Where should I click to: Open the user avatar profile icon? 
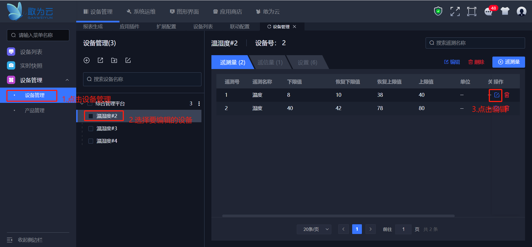[521, 11]
